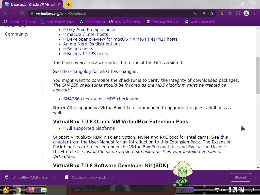Open the Chrome profile avatar
This screenshot has width=260, height=195.
(246, 13)
